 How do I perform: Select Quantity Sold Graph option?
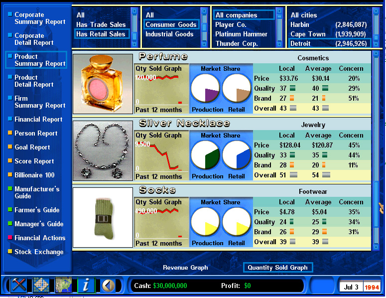[x=278, y=268]
